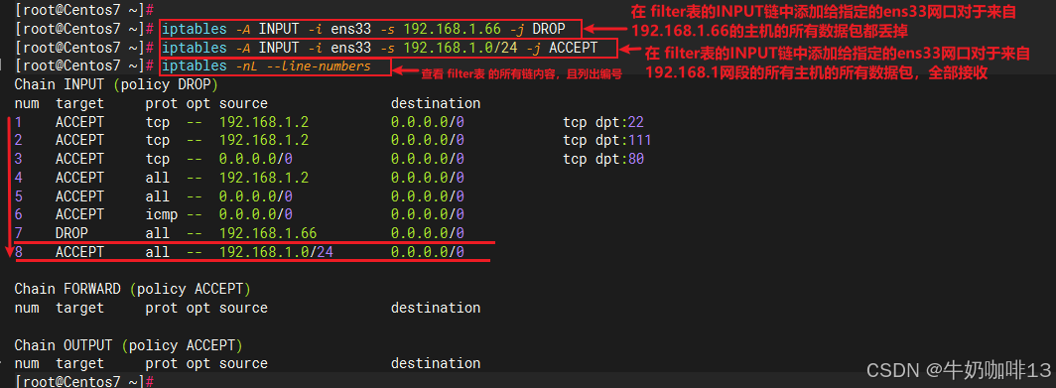Click the first empty [root@Centos7 ~]# prompt at top
The width and height of the screenshot is (1056, 388).
click(85, 10)
